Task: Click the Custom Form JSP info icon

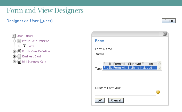Action: pyautogui.click(x=158, y=92)
